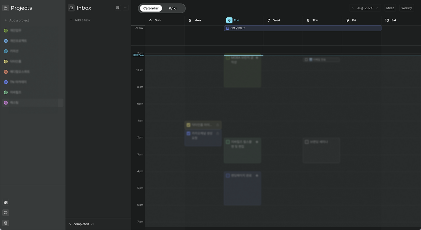Click the plus icon beside Add a project

[x=6, y=20]
